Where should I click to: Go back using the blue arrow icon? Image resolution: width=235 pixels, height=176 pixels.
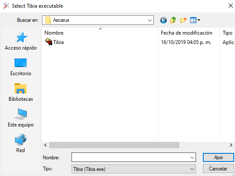click(164, 20)
